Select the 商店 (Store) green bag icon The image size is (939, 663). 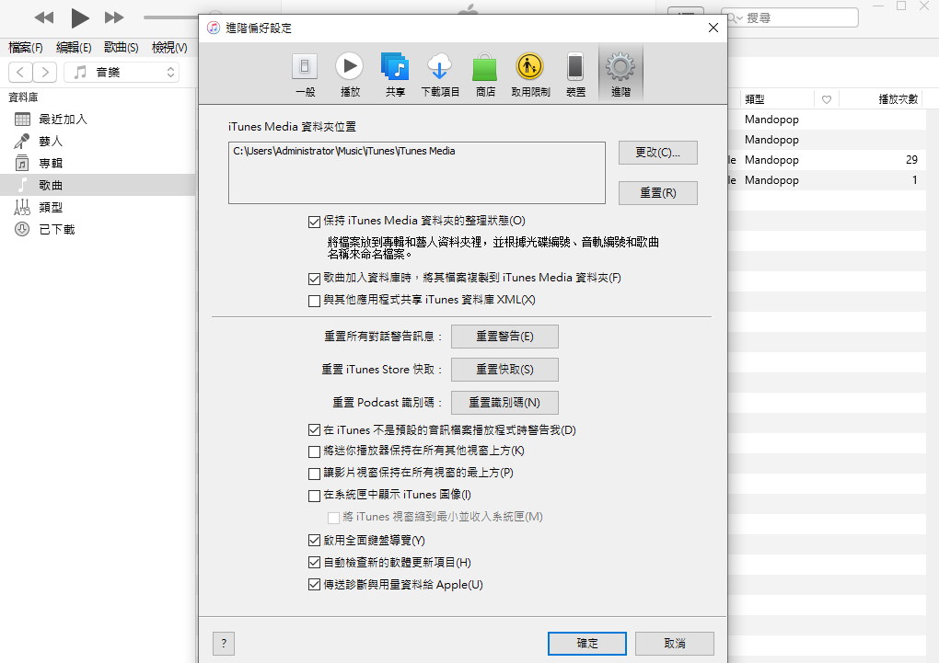[x=485, y=74]
